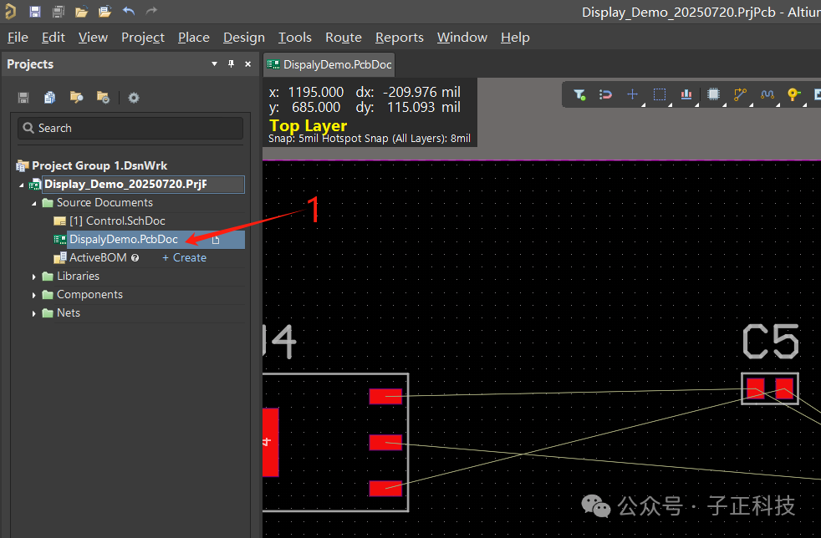The image size is (821, 538).
Task: Undo the last action
Action: tap(128, 11)
